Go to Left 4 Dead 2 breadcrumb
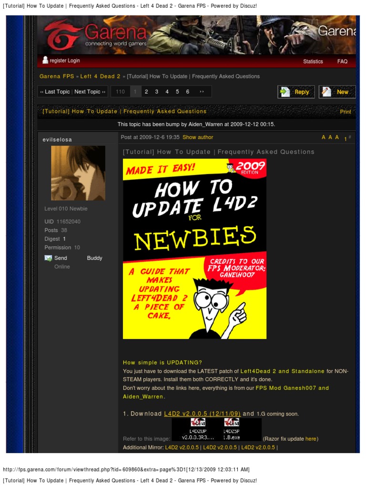366x489 pixels. [100, 76]
